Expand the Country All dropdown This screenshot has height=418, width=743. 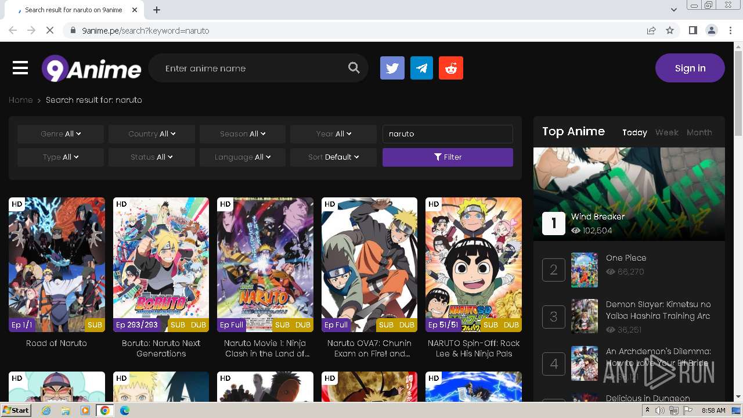[x=152, y=134]
